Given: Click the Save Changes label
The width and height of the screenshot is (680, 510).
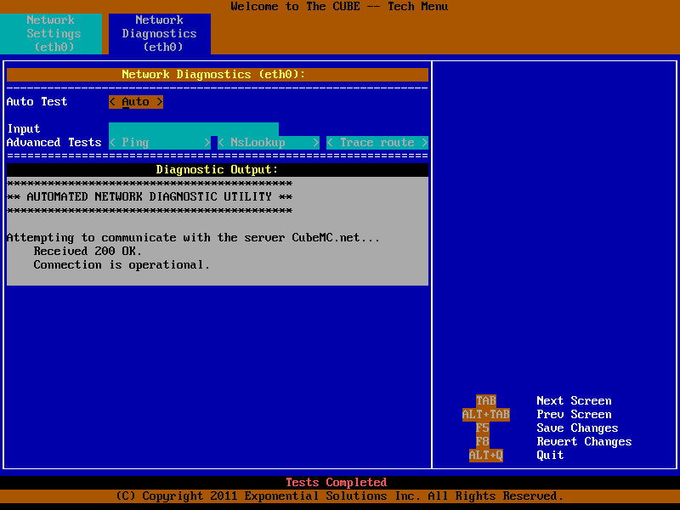Looking at the screenshot, I should click(x=578, y=428).
